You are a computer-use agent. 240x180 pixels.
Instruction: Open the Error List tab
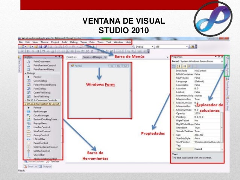[x=30, y=166]
